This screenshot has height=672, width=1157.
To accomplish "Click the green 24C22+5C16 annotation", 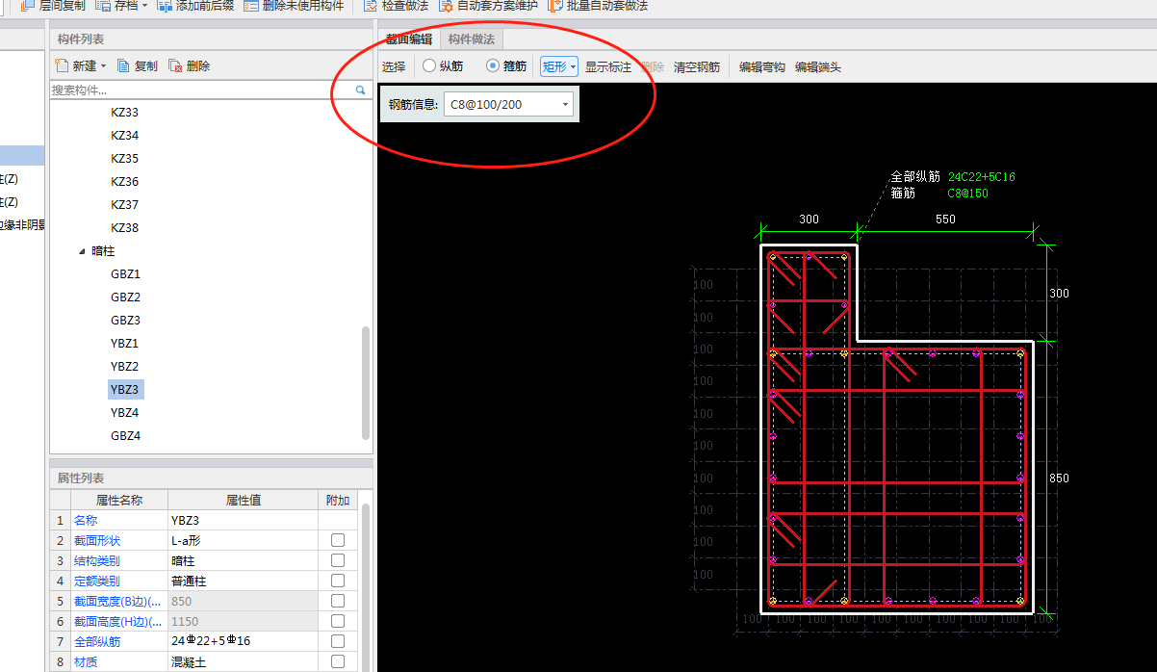I will click(981, 177).
